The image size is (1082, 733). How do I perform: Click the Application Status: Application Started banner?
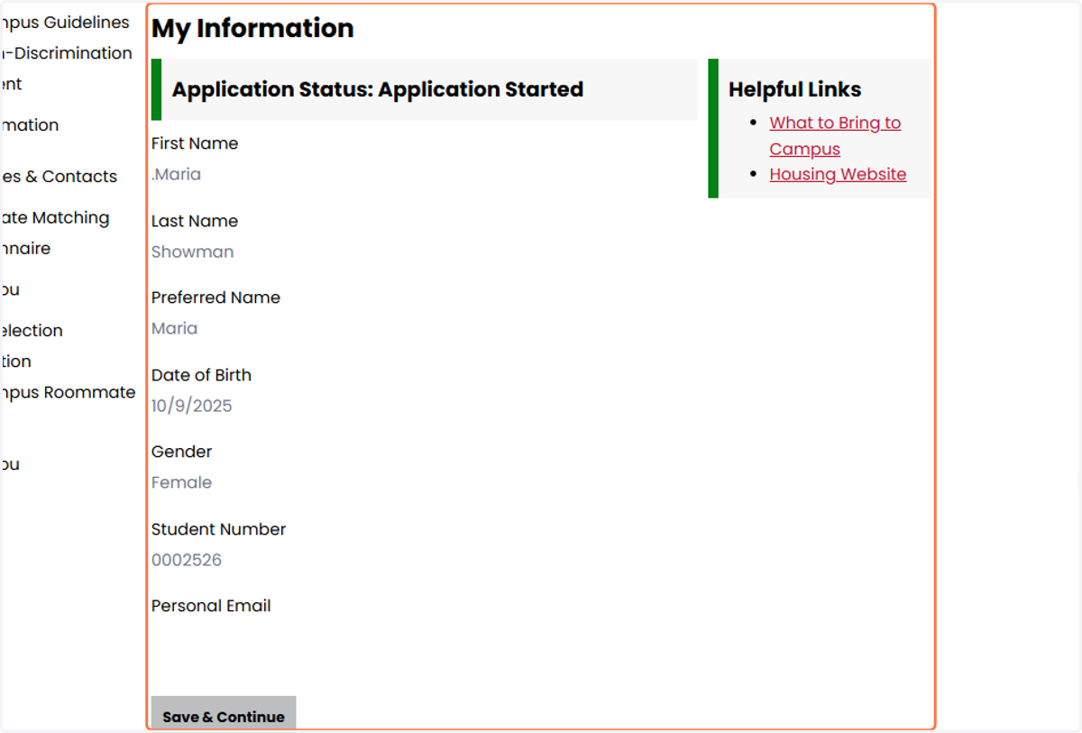pyautogui.click(x=425, y=89)
